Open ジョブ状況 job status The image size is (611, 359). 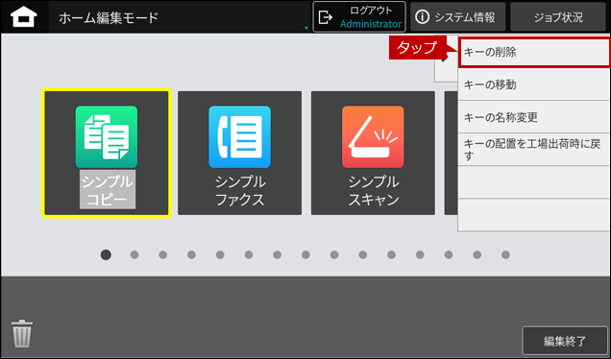pos(558,17)
